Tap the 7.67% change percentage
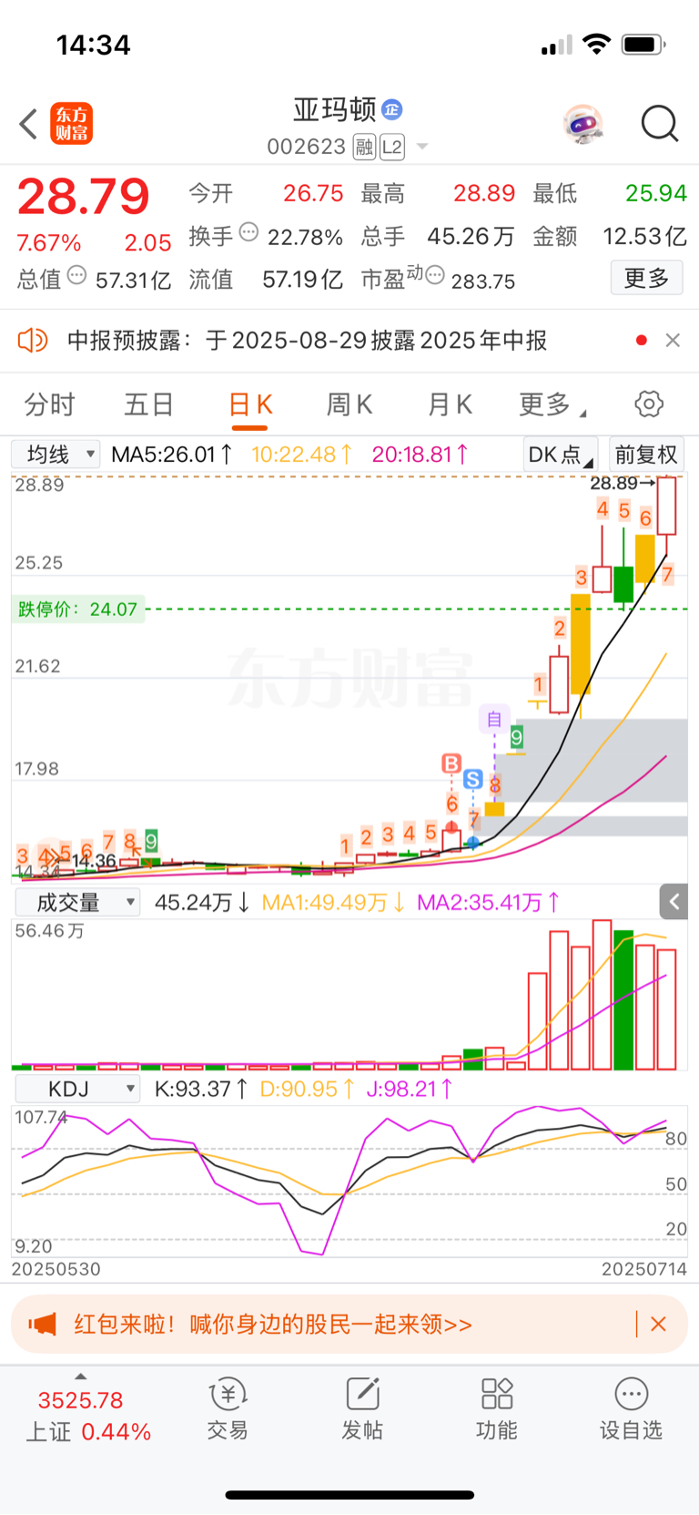The height and width of the screenshot is (1515, 699). pos(49,243)
